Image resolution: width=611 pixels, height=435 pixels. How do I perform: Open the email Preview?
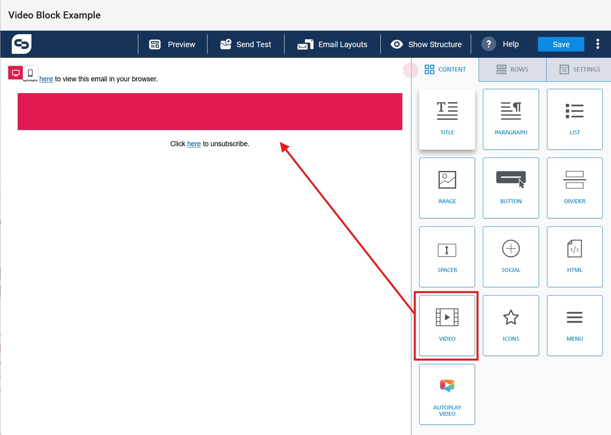click(x=172, y=44)
